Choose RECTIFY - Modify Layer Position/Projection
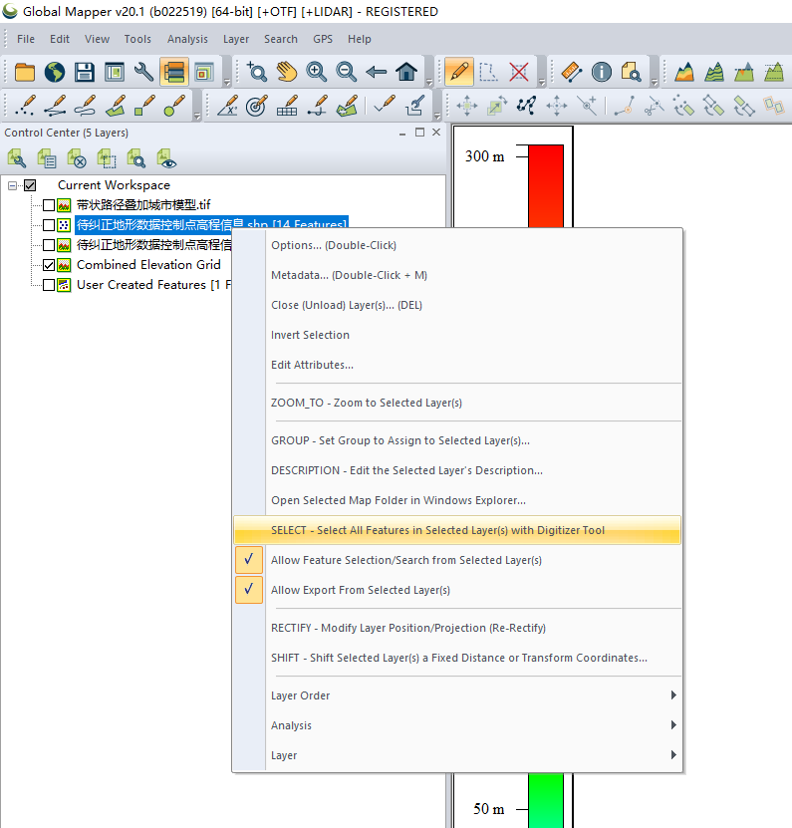 (x=457, y=628)
